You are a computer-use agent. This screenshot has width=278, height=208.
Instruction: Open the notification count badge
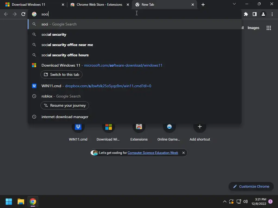coord(270,201)
